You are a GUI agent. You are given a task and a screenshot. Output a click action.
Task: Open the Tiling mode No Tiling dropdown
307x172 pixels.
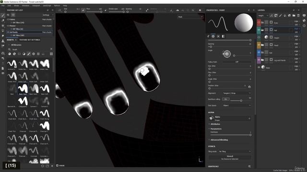point(235,151)
